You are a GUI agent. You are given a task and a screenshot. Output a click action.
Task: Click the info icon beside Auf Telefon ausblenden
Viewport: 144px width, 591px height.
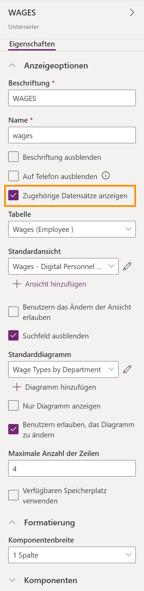[x=106, y=176]
